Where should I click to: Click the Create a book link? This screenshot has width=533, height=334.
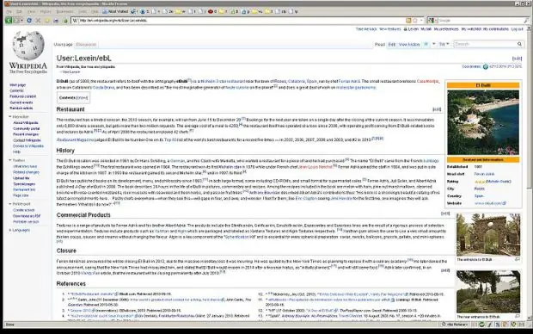[x=23, y=210]
